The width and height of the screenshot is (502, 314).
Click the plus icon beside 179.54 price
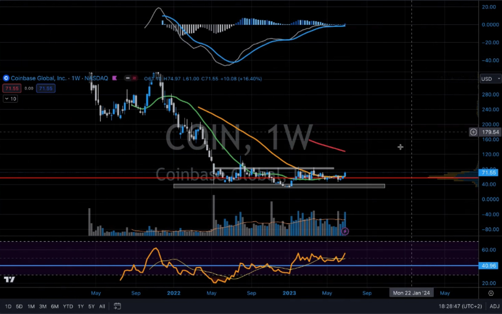pyautogui.click(x=474, y=132)
